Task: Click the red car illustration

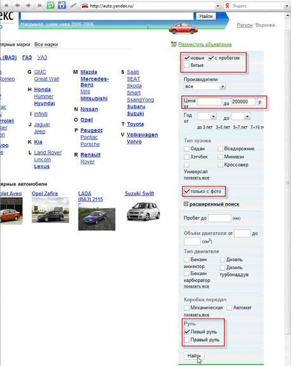Action: coord(183,29)
